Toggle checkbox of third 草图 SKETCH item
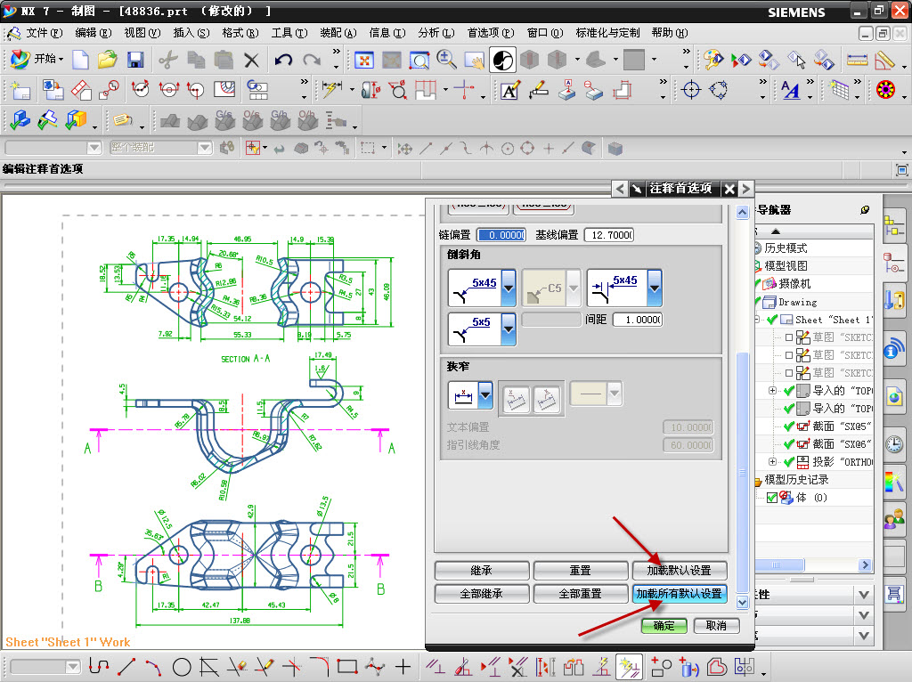912x682 pixels. pyautogui.click(x=789, y=373)
